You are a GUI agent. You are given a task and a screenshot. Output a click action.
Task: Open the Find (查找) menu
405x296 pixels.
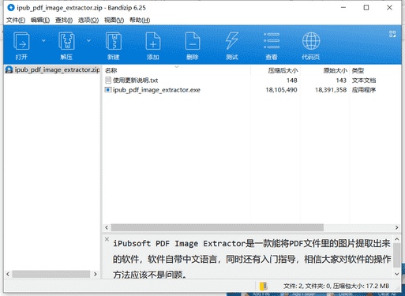tap(64, 20)
